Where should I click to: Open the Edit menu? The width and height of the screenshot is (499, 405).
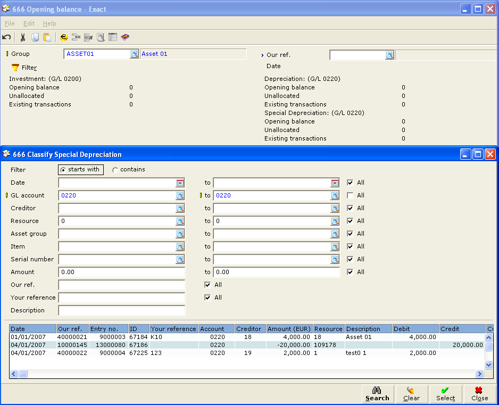click(29, 23)
